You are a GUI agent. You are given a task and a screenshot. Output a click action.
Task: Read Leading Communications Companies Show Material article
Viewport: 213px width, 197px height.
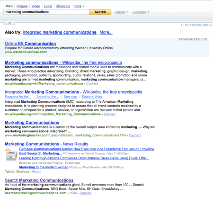[x=84, y=158]
